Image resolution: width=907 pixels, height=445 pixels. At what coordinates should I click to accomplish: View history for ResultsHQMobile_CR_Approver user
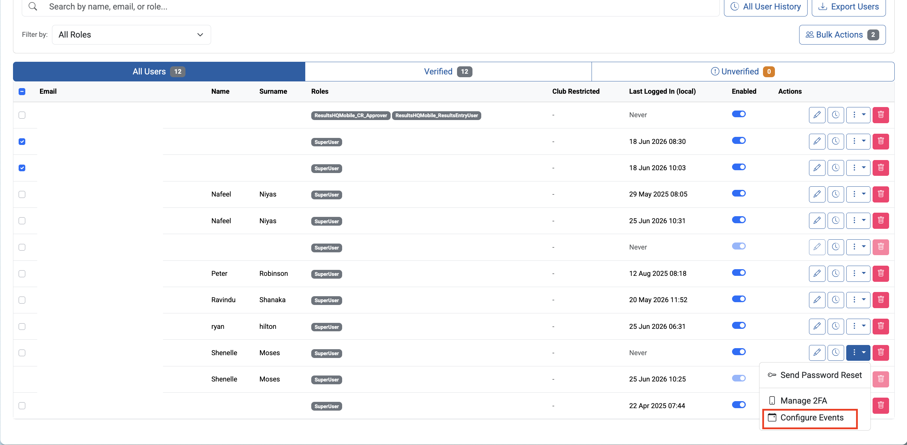point(836,115)
